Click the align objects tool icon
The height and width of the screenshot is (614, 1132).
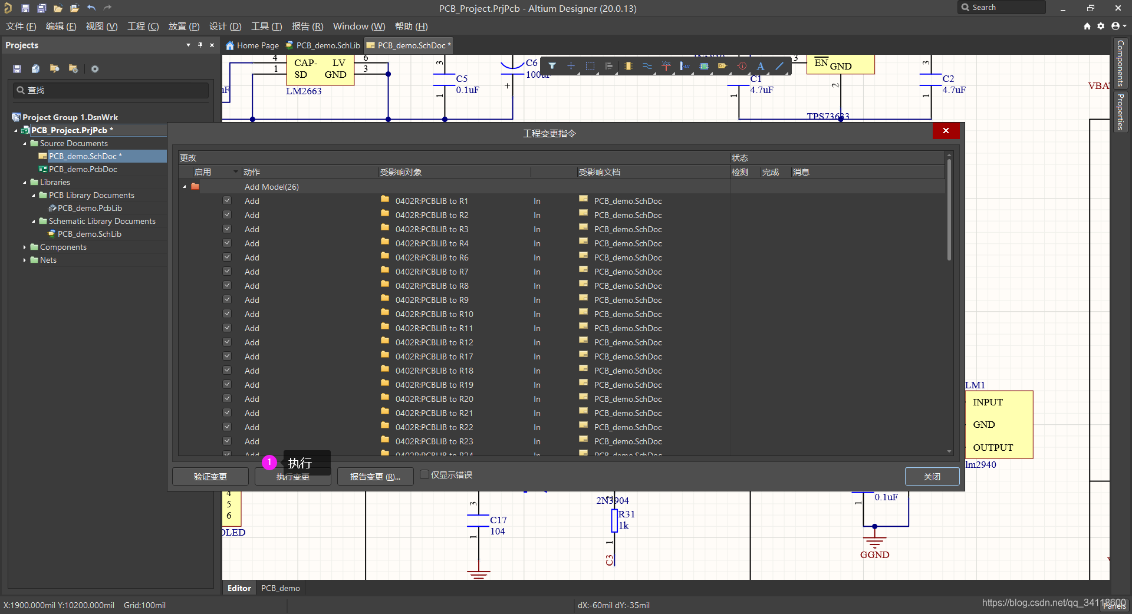[x=609, y=66]
